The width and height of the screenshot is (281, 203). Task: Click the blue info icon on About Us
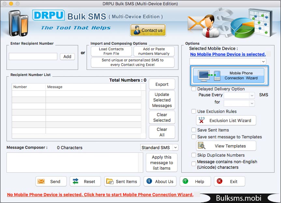[x=149, y=181]
